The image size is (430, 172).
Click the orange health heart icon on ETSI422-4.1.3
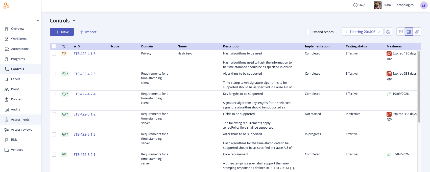pyautogui.click(x=64, y=53)
